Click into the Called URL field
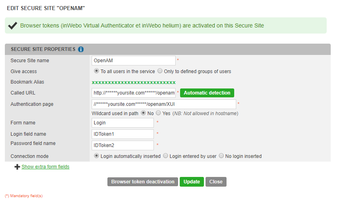Screen dimensions: 340x204 (x=134, y=93)
